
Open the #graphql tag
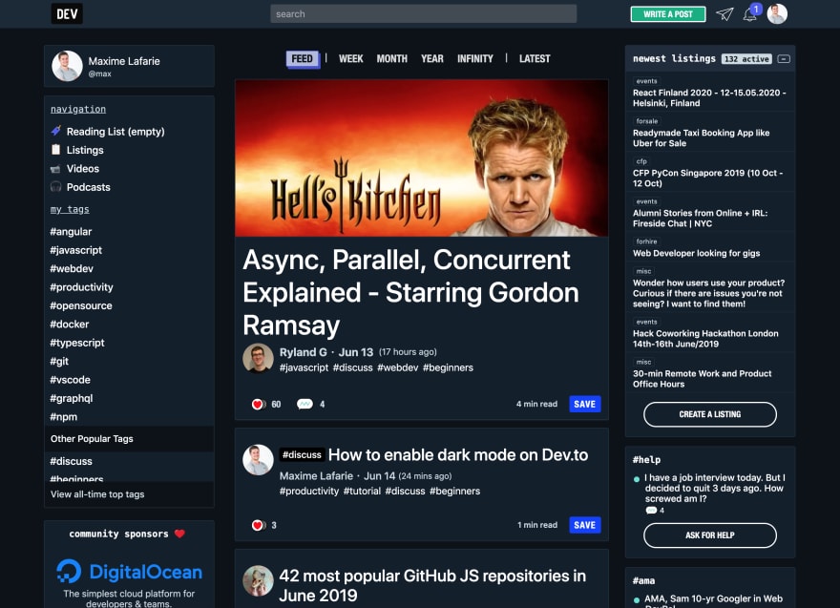[72, 398]
